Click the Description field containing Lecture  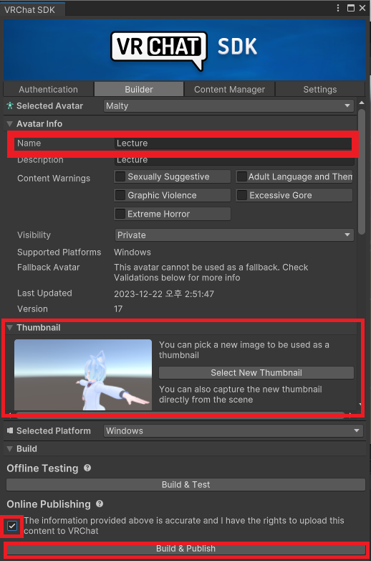234,160
